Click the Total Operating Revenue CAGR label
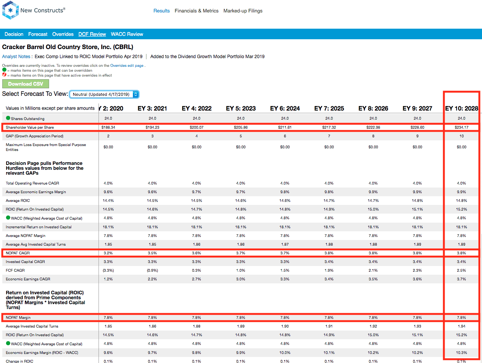 tap(32, 183)
